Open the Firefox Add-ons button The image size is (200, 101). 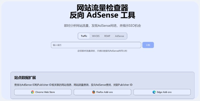(x=102, y=92)
